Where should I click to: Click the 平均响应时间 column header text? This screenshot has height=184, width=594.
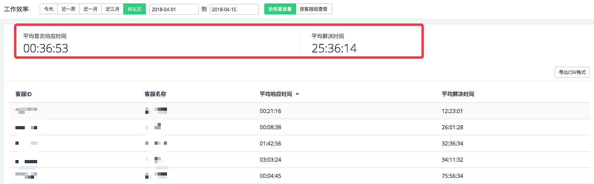point(276,94)
